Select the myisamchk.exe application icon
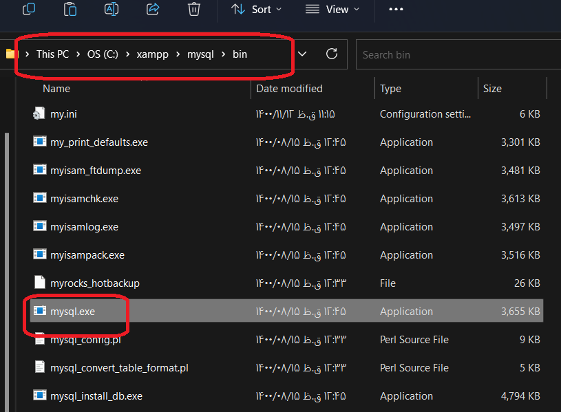Image resolution: width=561 pixels, height=412 pixels. point(40,198)
